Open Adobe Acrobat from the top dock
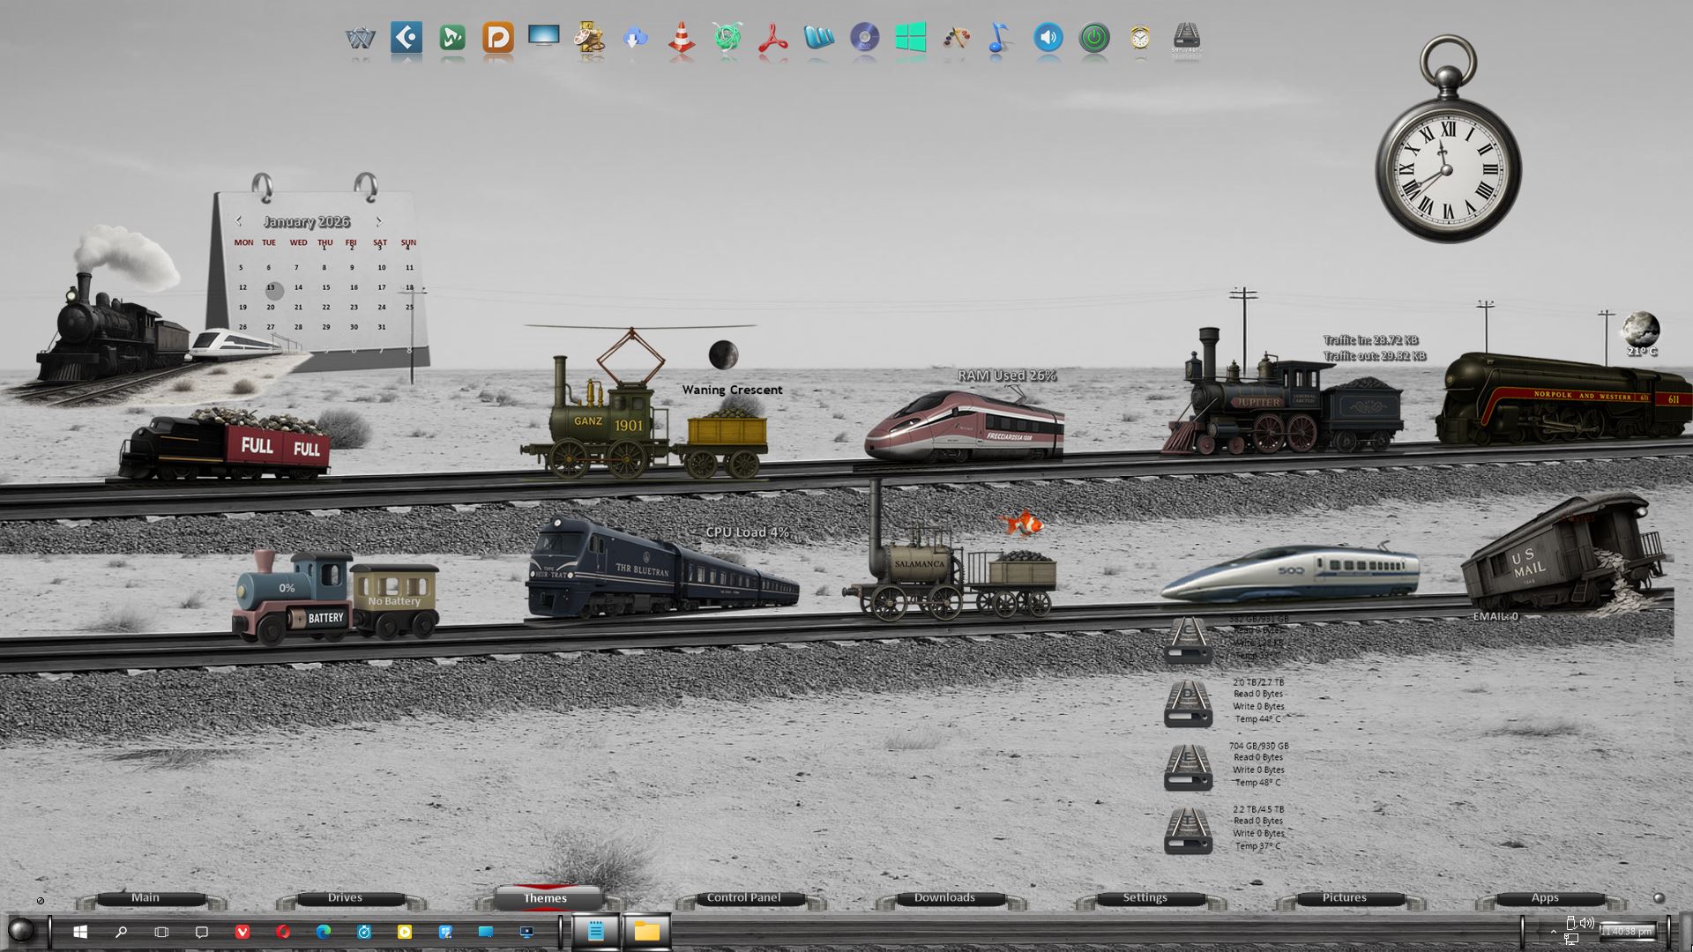 click(x=773, y=38)
